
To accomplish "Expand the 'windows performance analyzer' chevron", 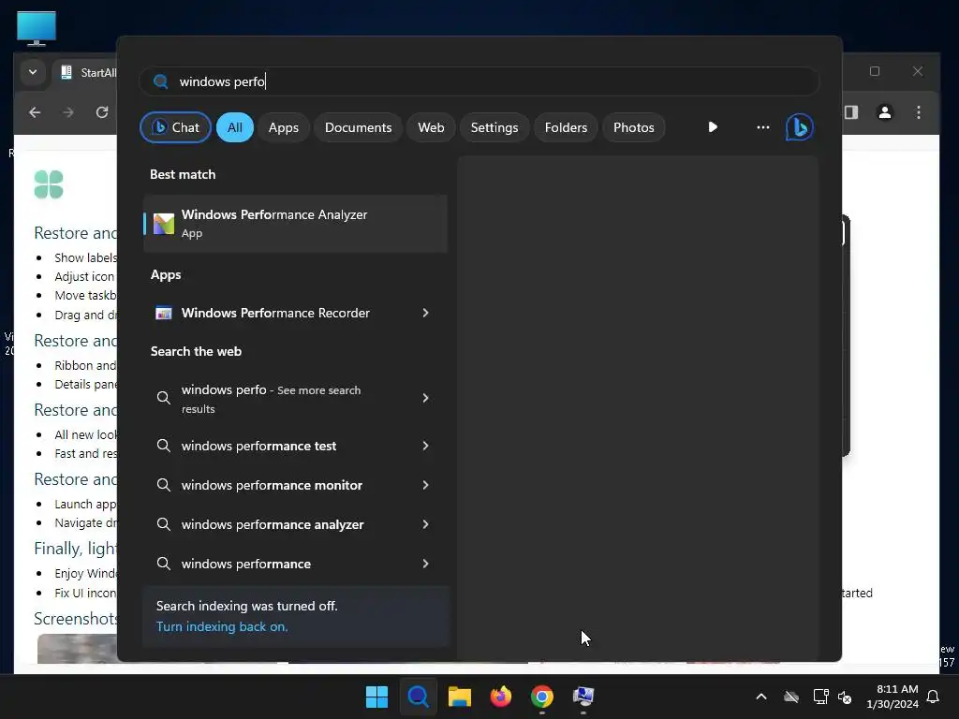I will pos(426,524).
